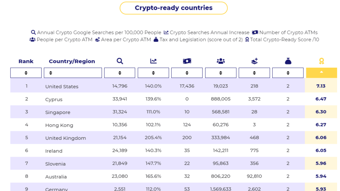Click the chart line icon in table header
Viewport: 340px width, 191px height.
(x=153, y=61)
